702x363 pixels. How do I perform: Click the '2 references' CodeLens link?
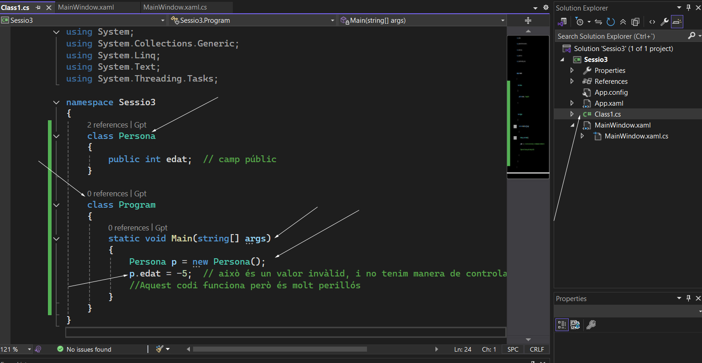(108, 125)
